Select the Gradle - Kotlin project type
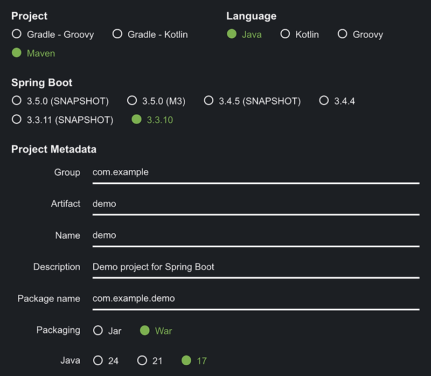431x376 pixels. 117,34
